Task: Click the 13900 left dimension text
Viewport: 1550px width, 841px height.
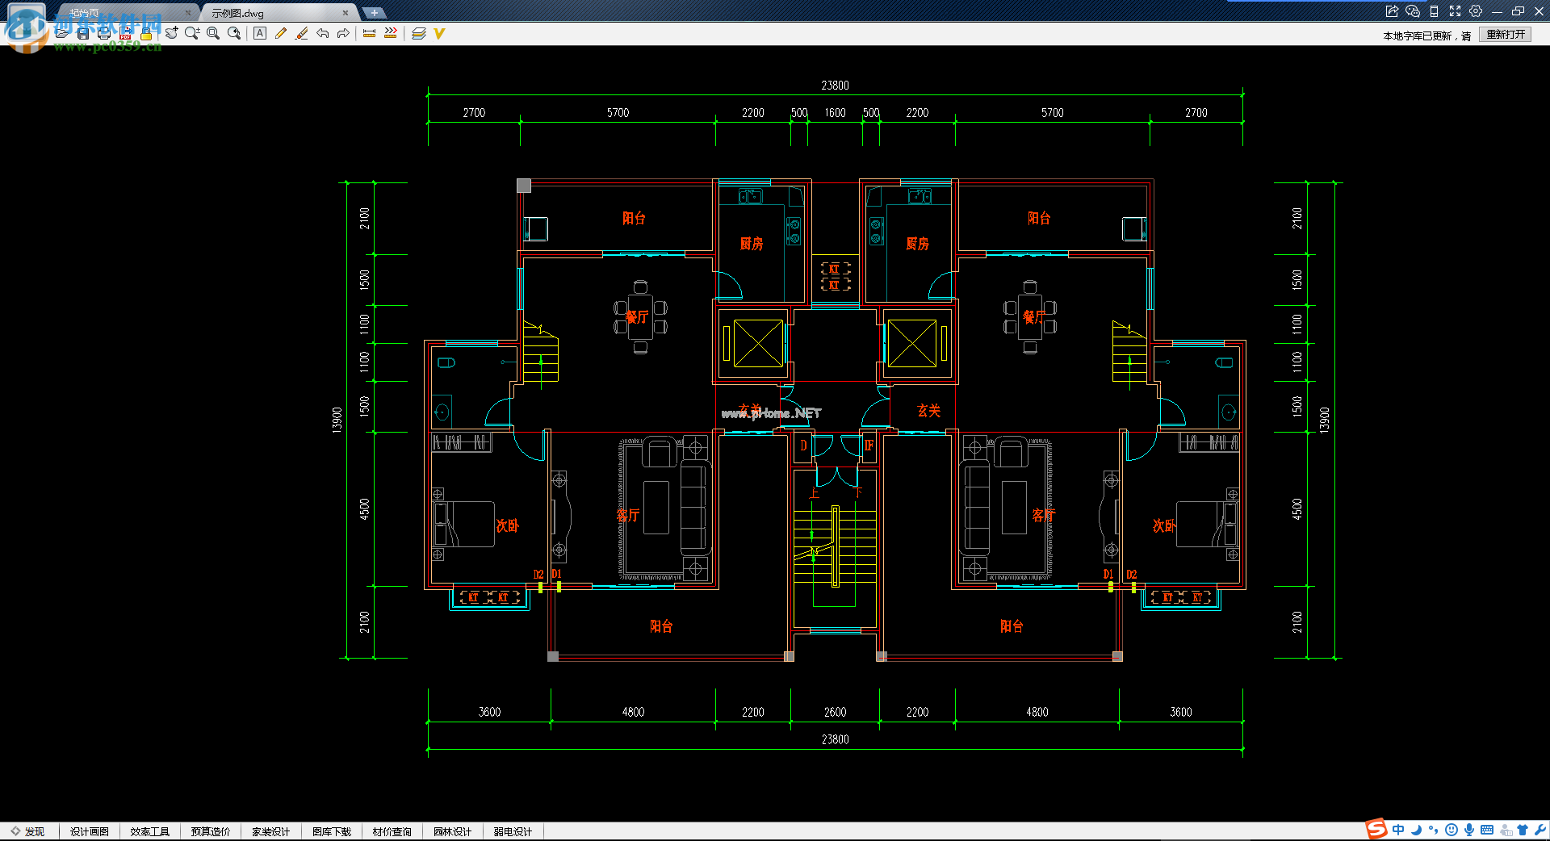Action: coord(337,420)
